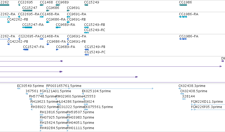The height and width of the screenshot is (132, 225).
Task: Select transcript CG9691-RA label
Action: [x=77, y=14]
